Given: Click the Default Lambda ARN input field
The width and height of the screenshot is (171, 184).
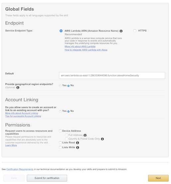Looking at the screenshot, I should click(112, 76).
